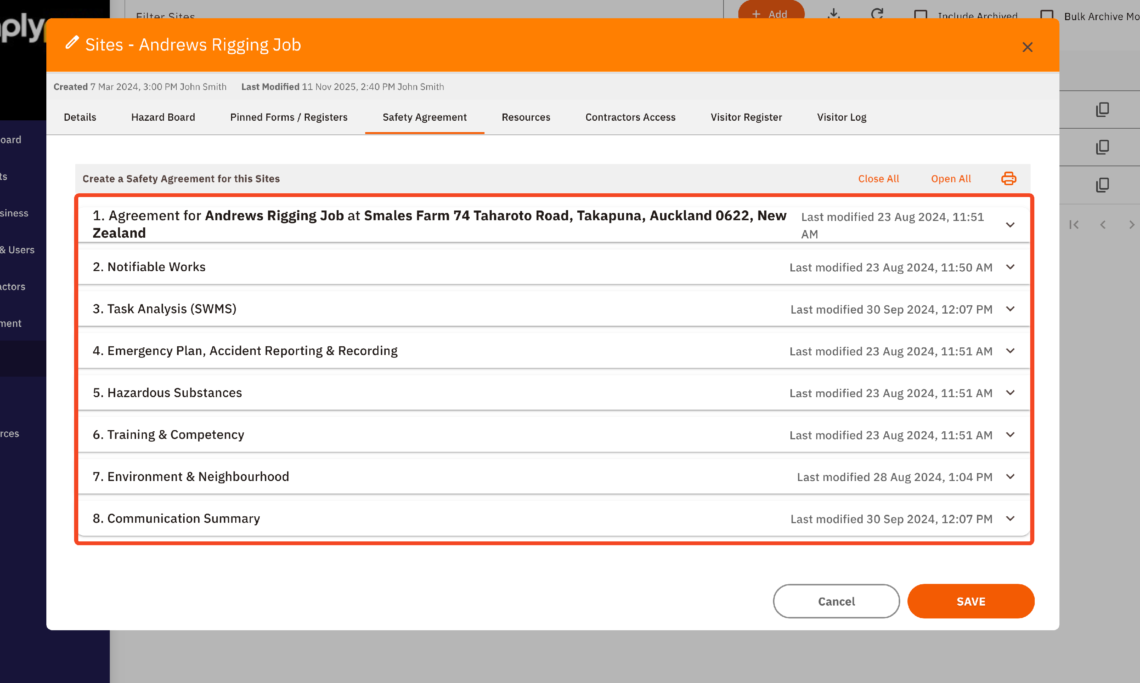Expand the Hazardous Substances section
The width and height of the screenshot is (1140, 683).
pyautogui.click(x=1010, y=393)
